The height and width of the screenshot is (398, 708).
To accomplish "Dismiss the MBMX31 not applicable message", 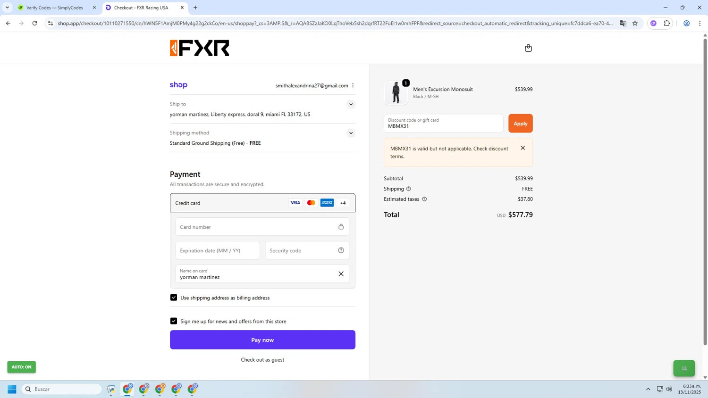I will point(523,148).
